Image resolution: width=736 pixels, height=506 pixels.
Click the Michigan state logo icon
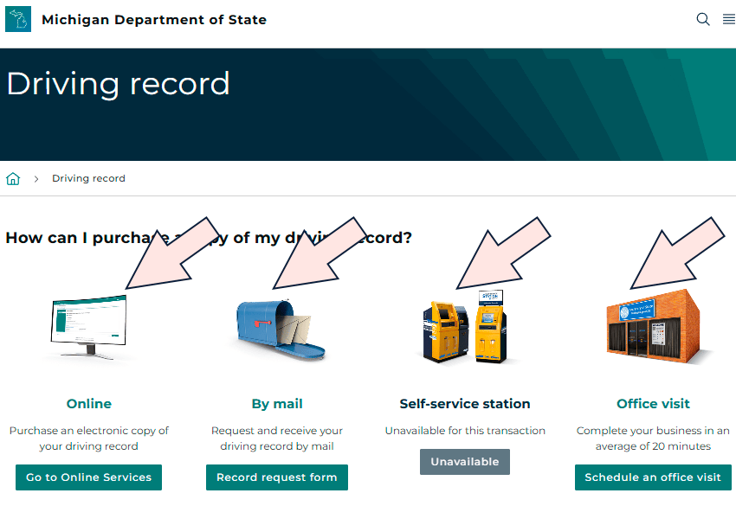[x=17, y=19]
